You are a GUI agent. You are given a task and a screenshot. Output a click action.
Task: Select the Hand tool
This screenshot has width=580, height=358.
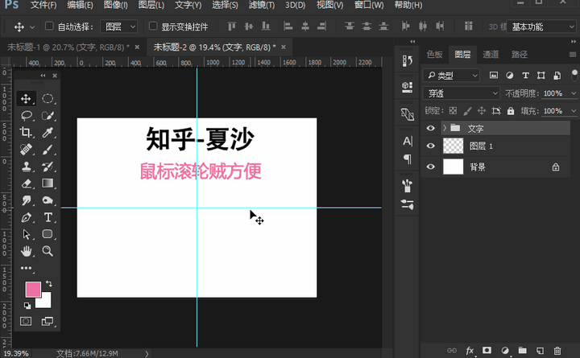tap(26, 251)
